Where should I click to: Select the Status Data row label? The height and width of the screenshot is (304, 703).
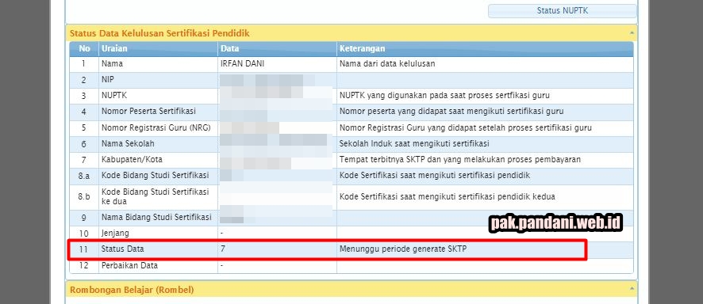pos(122,249)
